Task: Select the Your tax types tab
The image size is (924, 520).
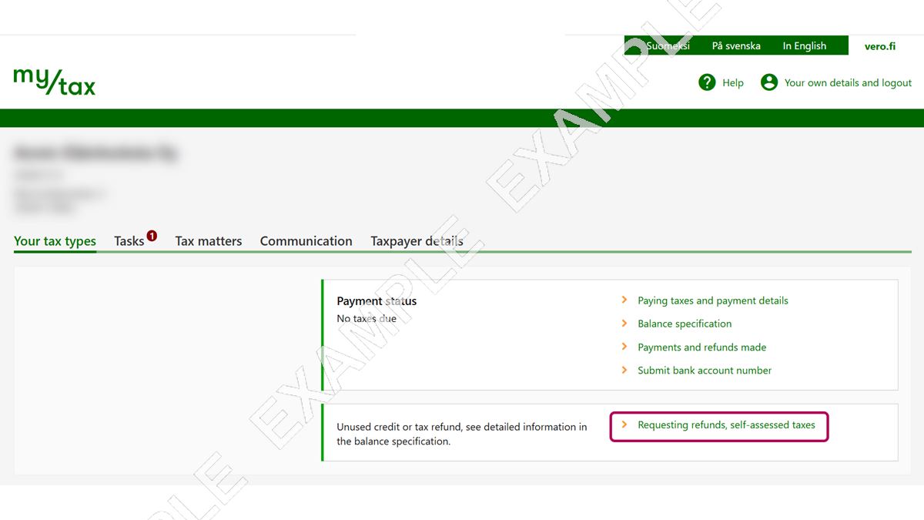Action: pyautogui.click(x=55, y=241)
